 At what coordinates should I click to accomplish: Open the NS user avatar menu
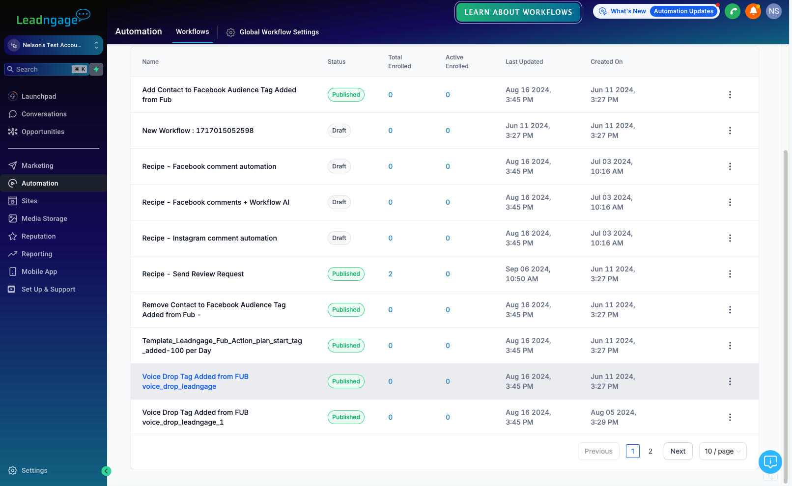(x=774, y=11)
